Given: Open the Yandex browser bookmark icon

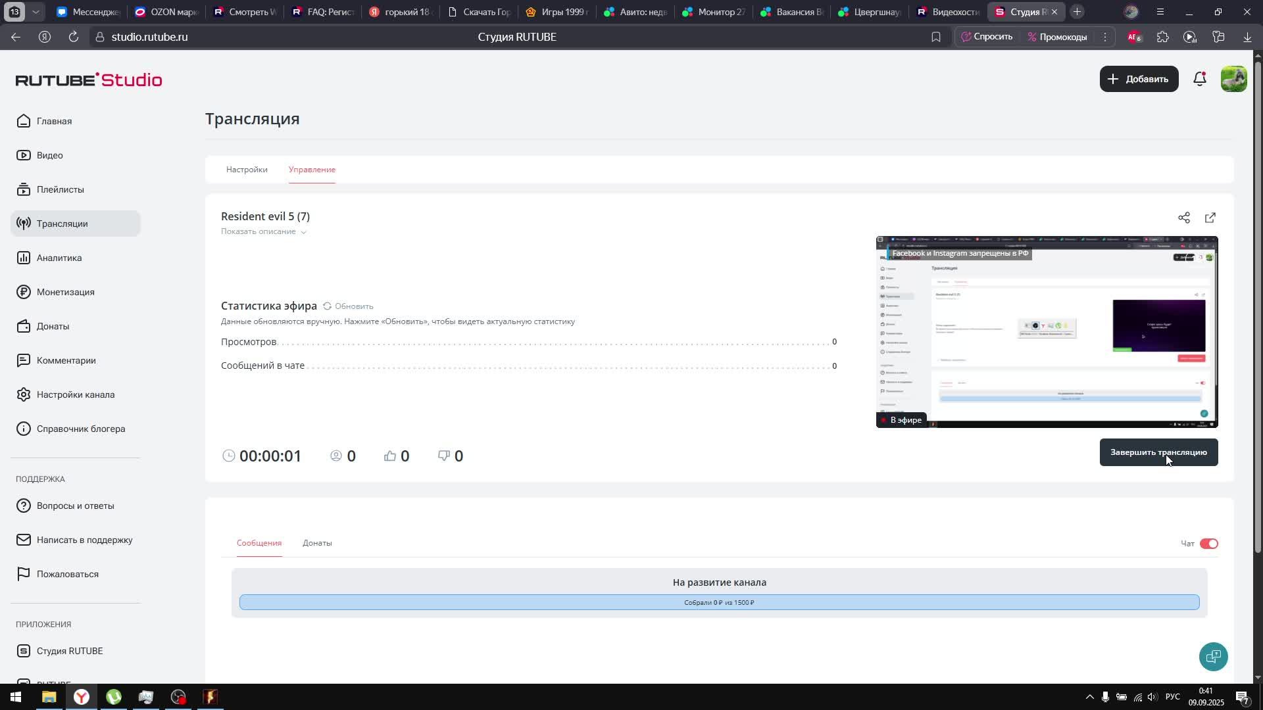Looking at the screenshot, I should pos(935,37).
